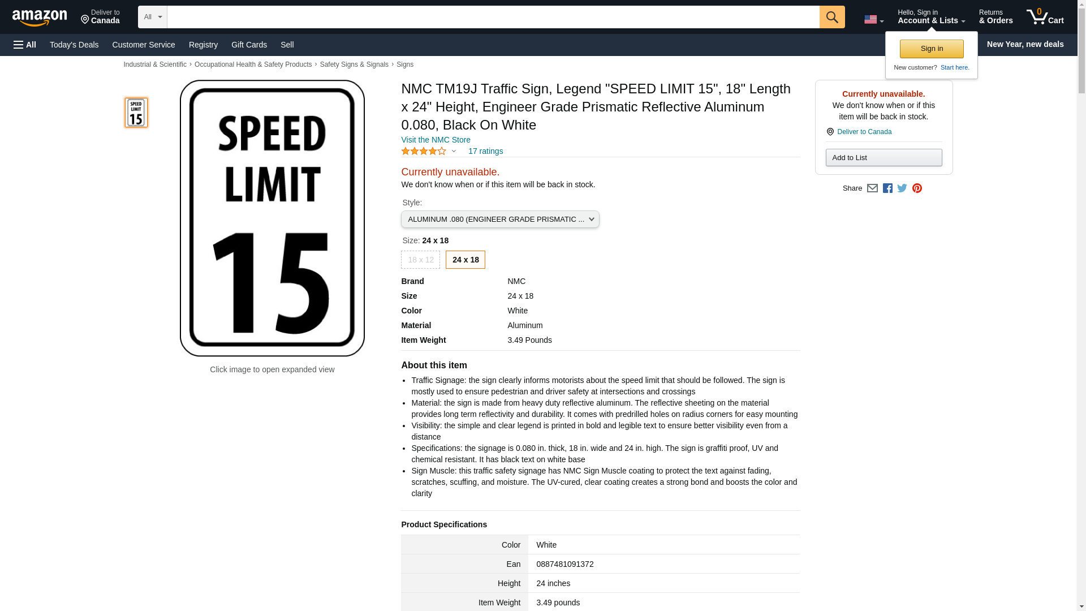Select the 18 x 12 size option

click(x=420, y=260)
